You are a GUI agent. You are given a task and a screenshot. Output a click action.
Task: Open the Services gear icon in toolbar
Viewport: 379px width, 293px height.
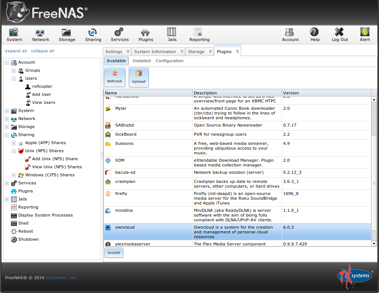click(x=119, y=35)
